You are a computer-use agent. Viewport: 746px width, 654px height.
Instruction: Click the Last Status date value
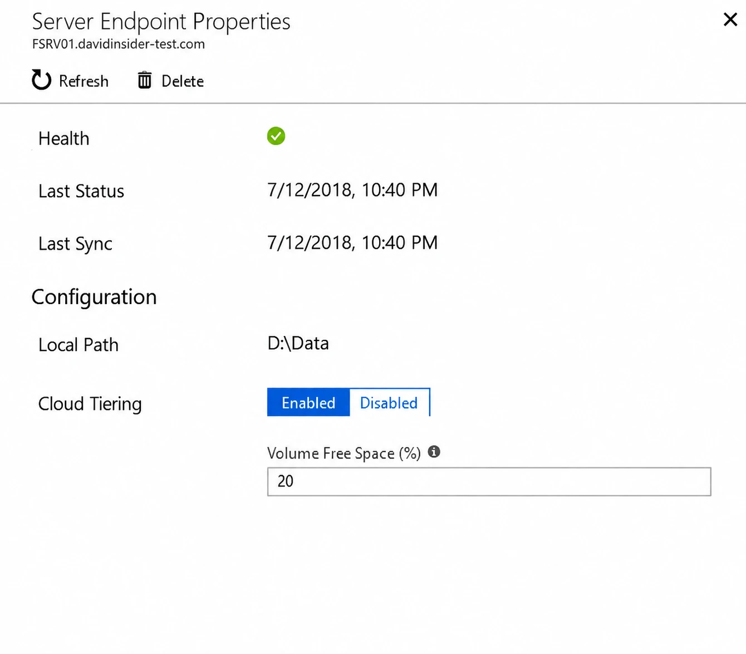[x=352, y=190]
